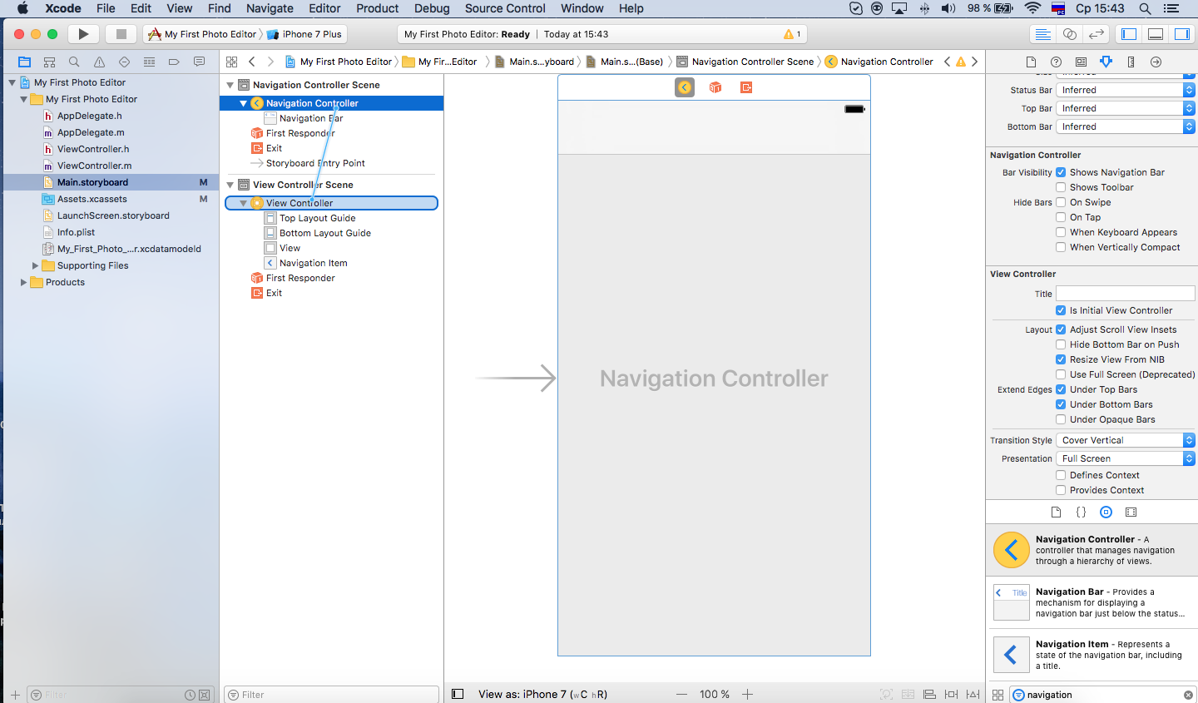
Task: Clear the navigation library search
Action: pyautogui.click(x=1188, y=695)
